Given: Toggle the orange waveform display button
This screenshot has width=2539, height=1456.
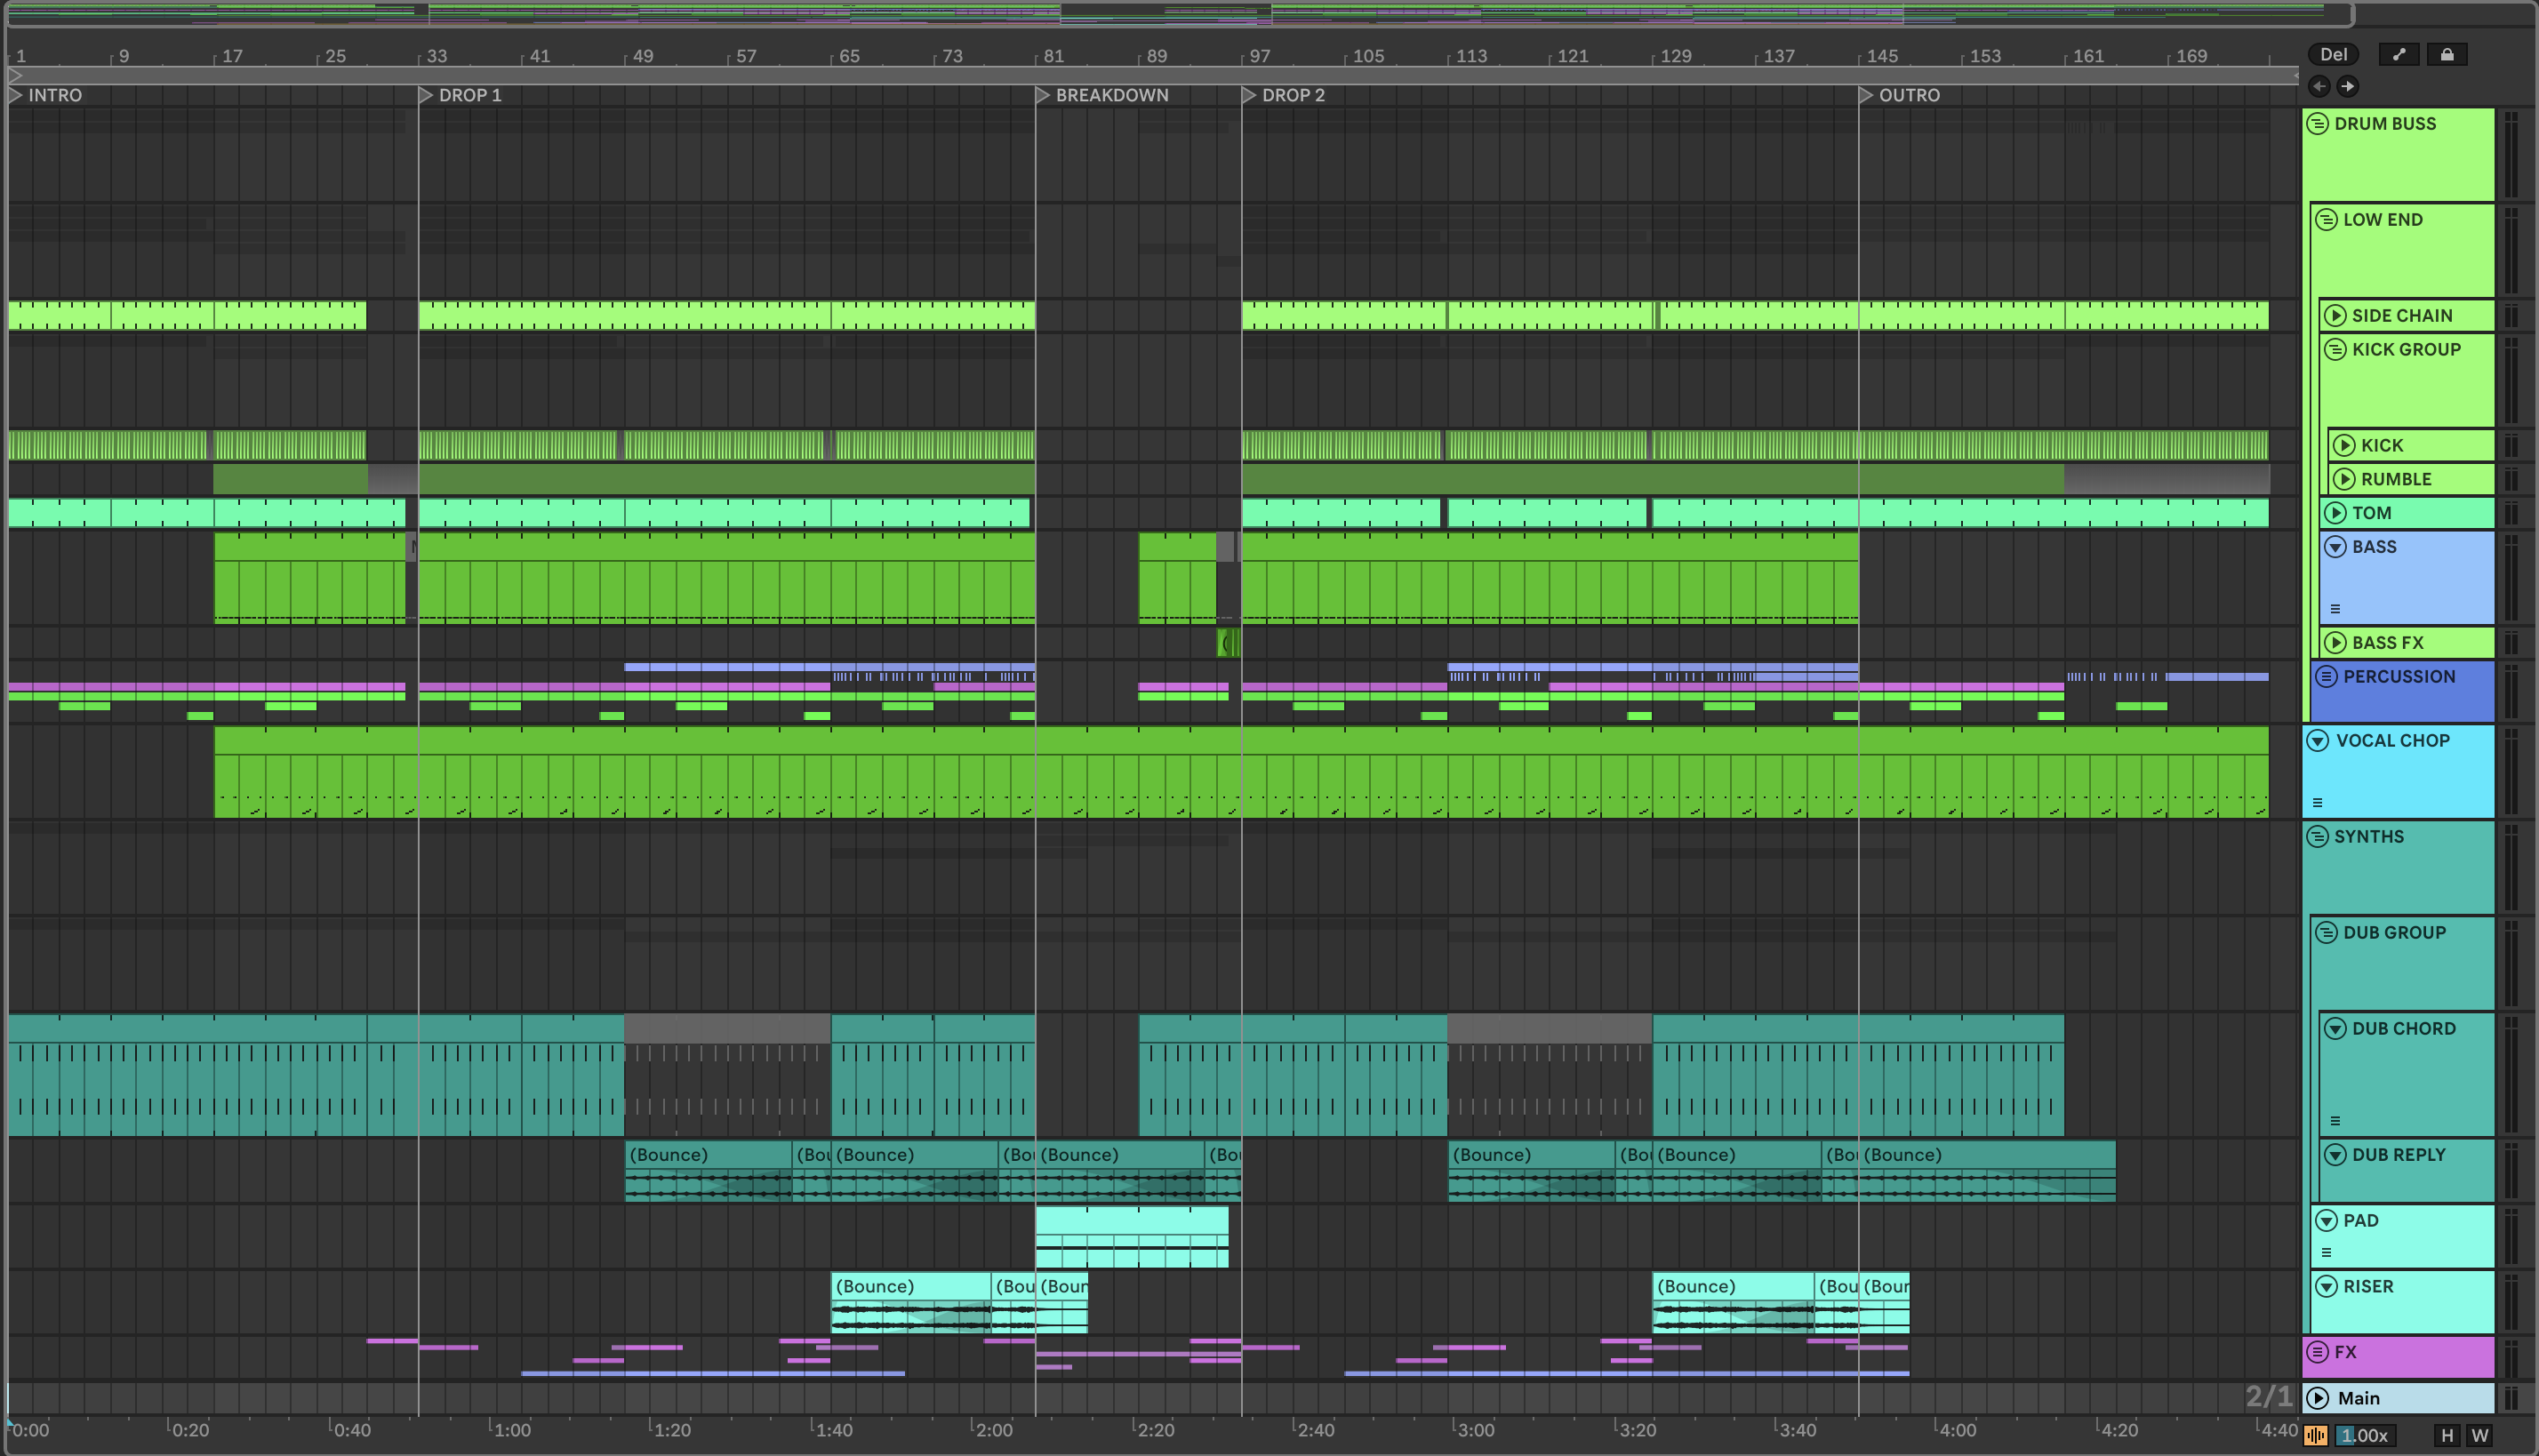Looking at the screenshot, I should click(x=2315, y=1436).
